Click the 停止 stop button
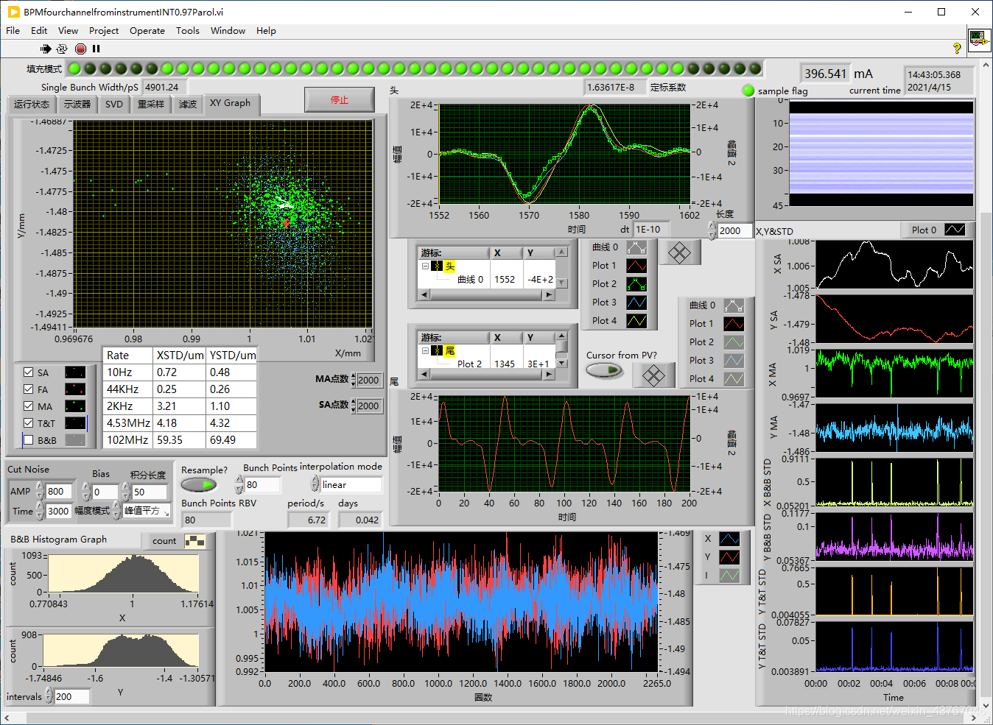Screen dimensions: 993x725 (x=340, y=100)
